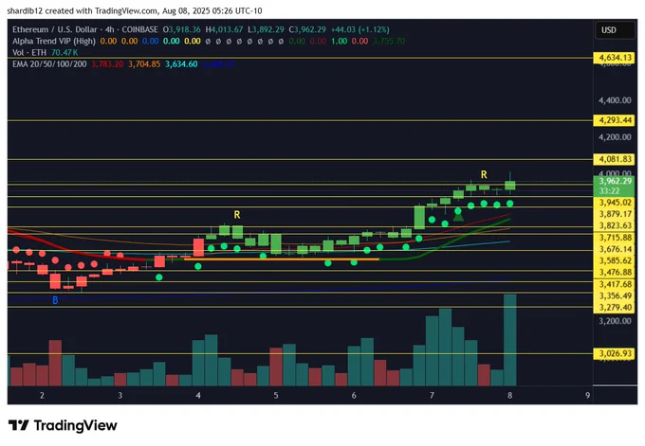The width and height of the screenshot is (645, 446).
Task: Click the 3,279.40 price line label
Action: (x=615, y=308)
